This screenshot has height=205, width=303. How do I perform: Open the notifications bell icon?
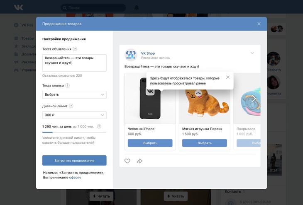point(137,8)
